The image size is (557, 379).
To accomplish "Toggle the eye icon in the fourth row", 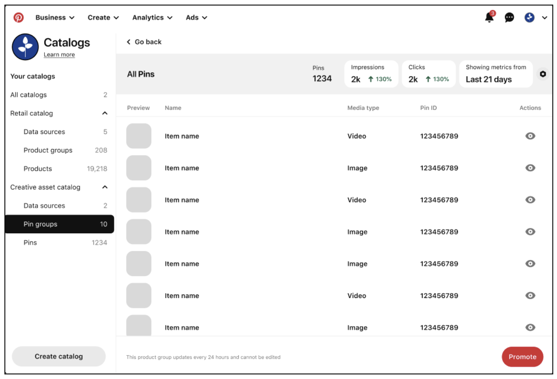I will tap(530, 232).
